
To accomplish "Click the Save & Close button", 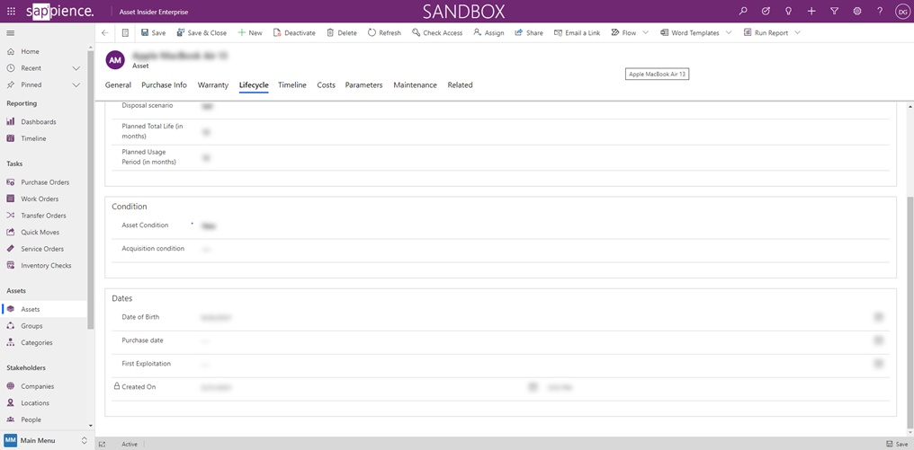I will pos(202,33).
